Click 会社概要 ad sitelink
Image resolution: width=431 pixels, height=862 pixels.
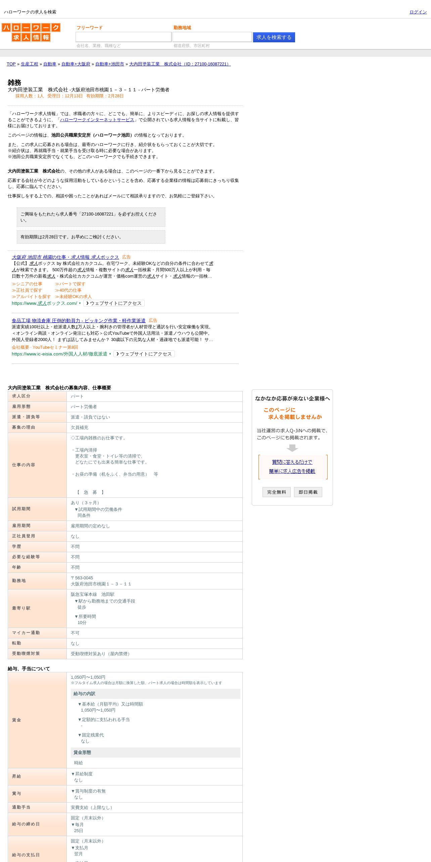[x=20, y=347]
